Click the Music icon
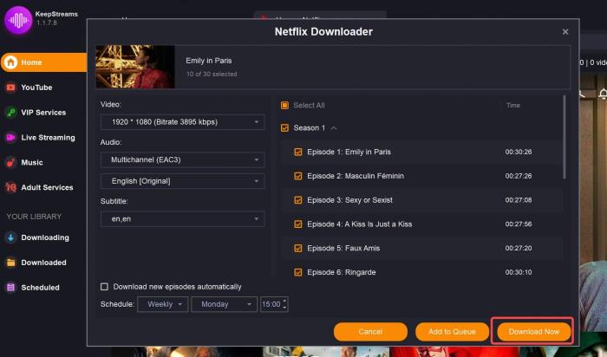607x357 pixels. (11, 162)
